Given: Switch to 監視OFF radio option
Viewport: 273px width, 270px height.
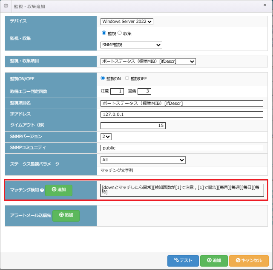Looking at the screenshot, I should pos(127,79).
